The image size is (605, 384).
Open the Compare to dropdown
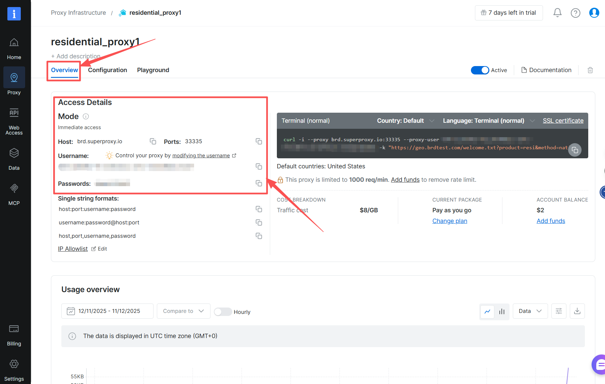183,311
